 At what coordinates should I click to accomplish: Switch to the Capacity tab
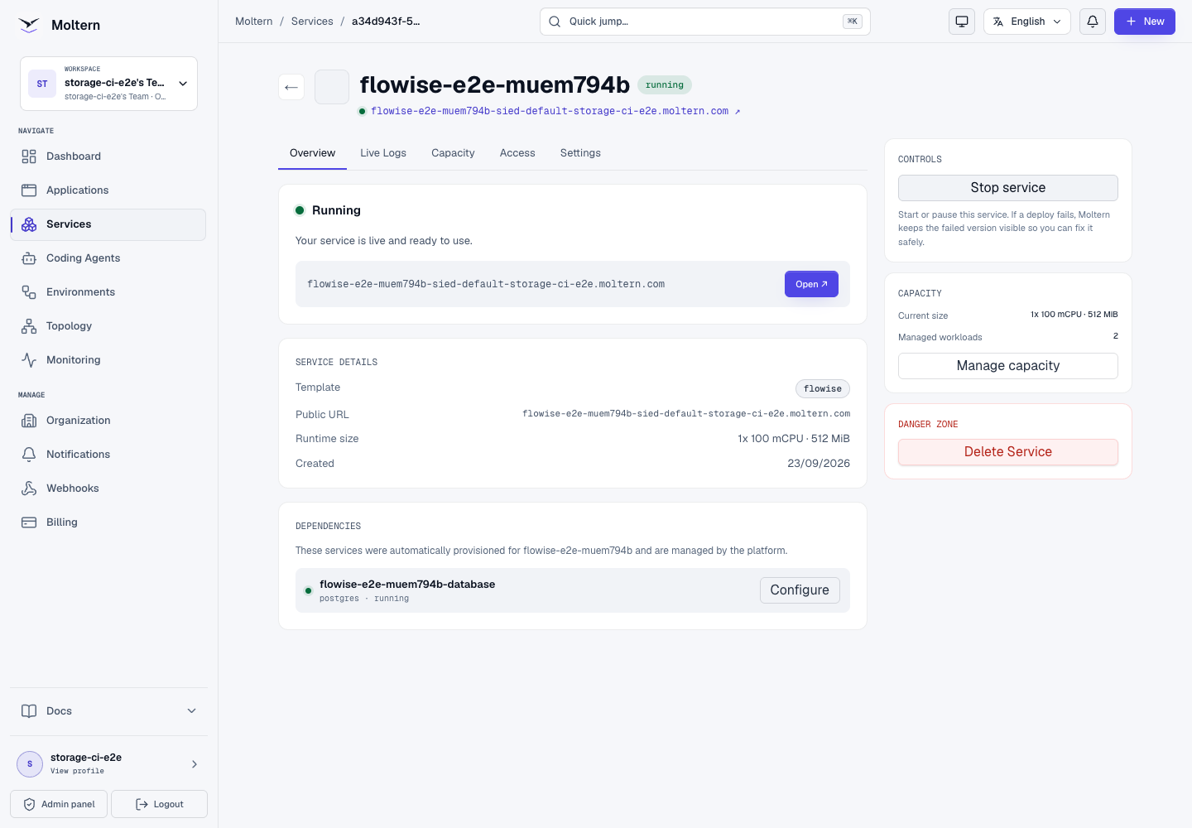pos(453,153)
